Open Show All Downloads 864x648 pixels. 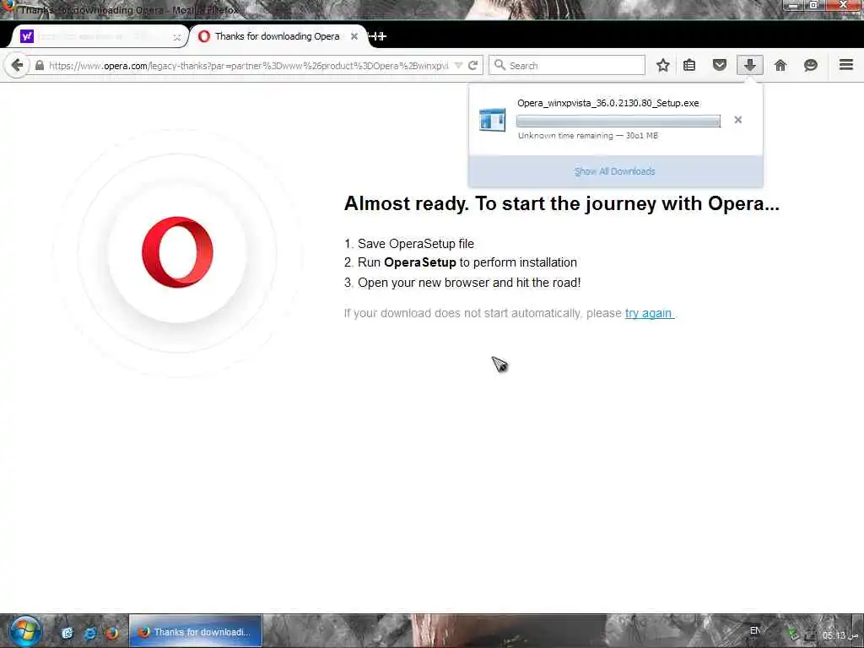point(615,171)
